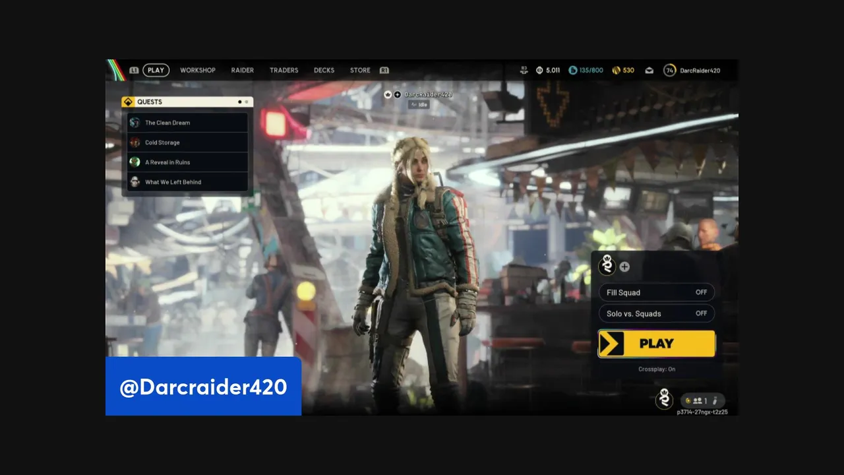Click the party members count icon
The width and height of the screenshot is (844, 475).
click(697, 400)
